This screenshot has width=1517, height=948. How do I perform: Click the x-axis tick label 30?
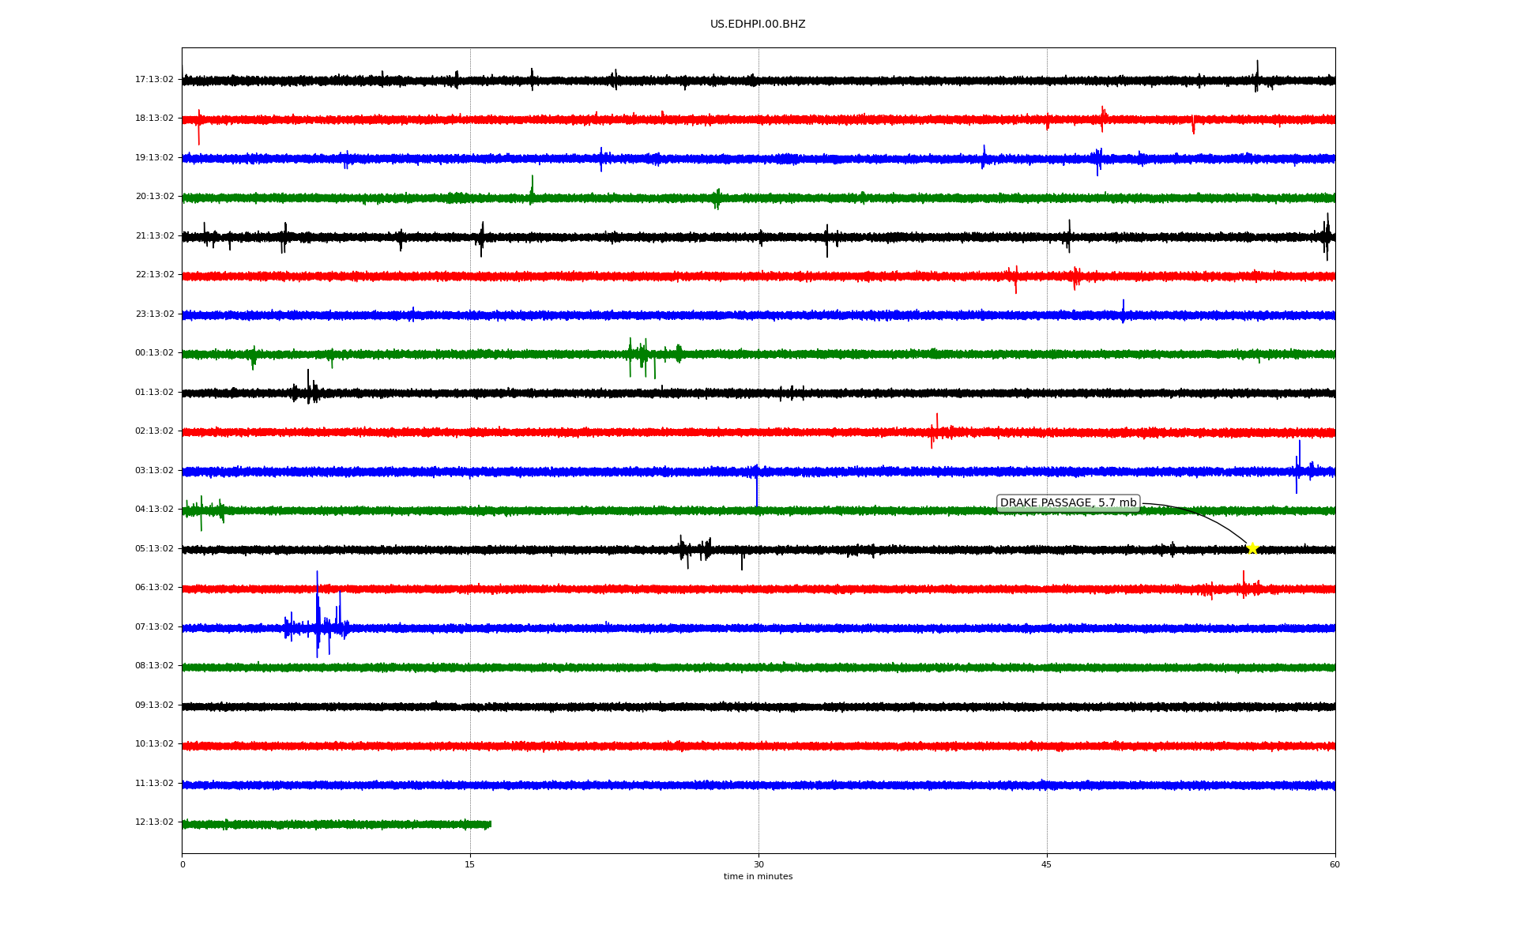pyautogui.click(x=758, y=865)
